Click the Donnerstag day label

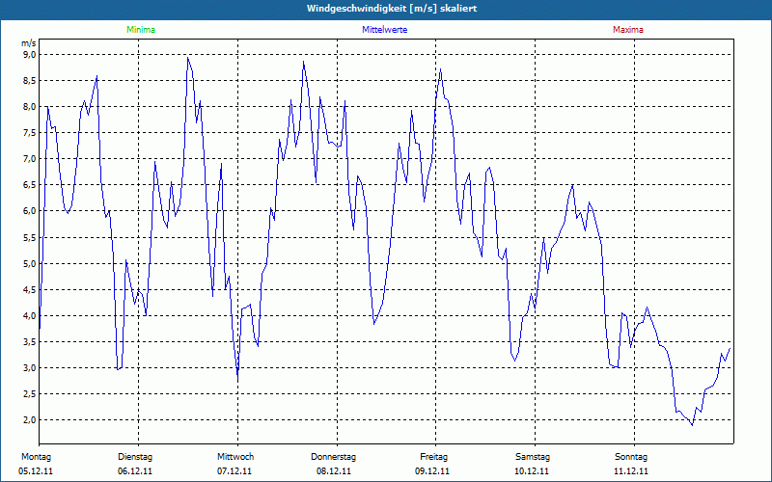point(333,457)
